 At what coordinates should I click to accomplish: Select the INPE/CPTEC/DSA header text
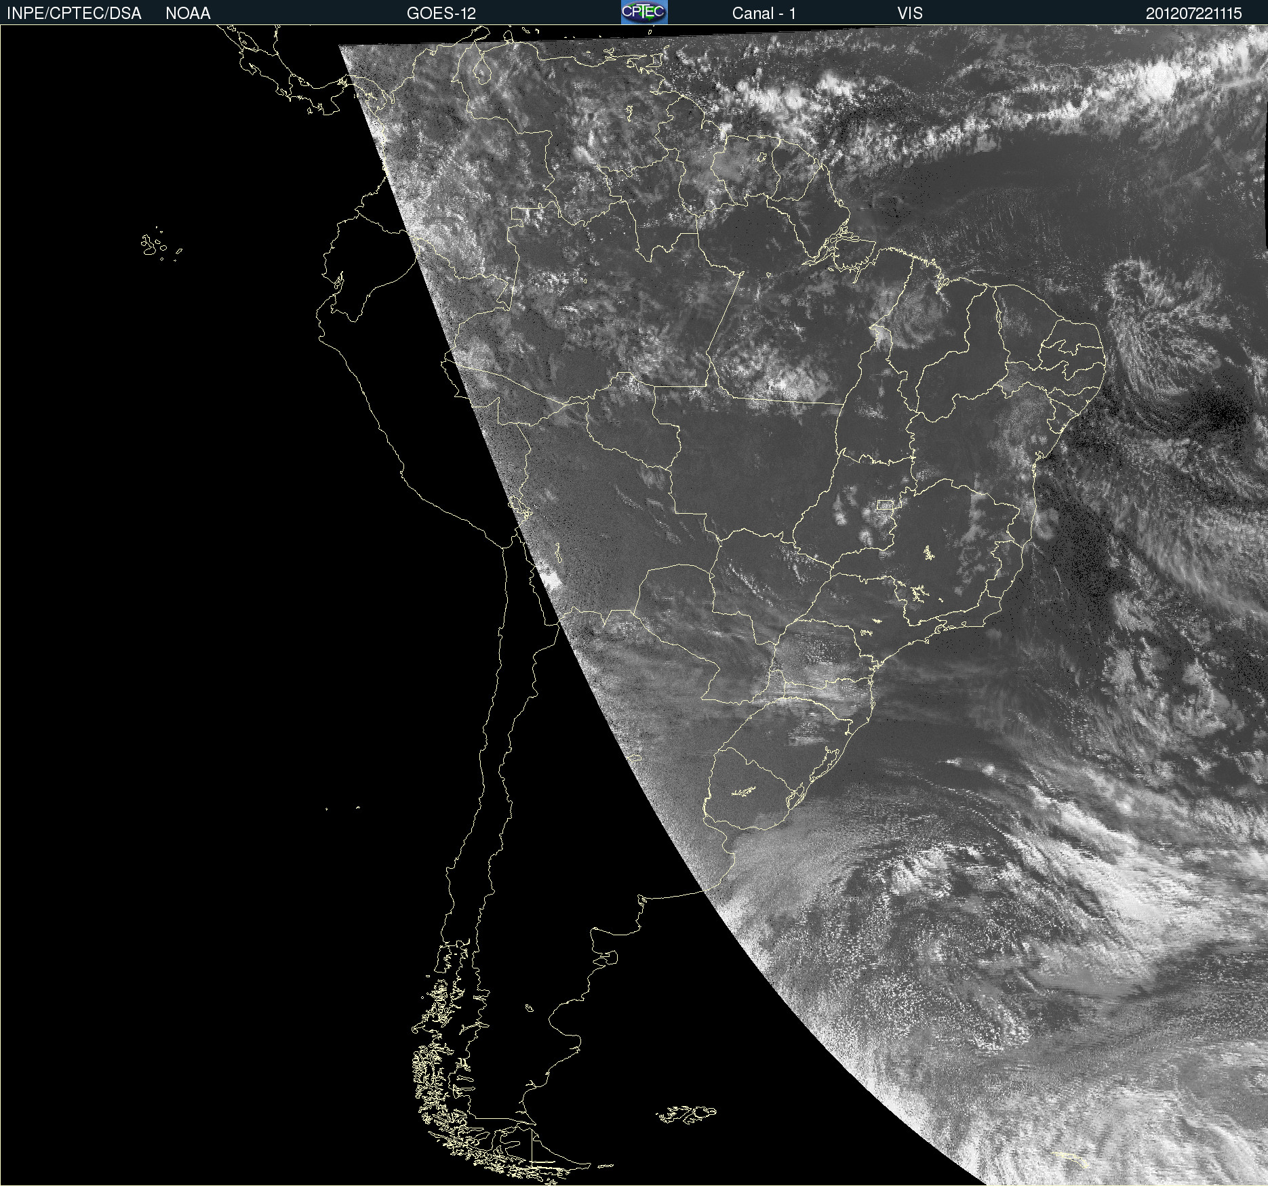(74, 14)
